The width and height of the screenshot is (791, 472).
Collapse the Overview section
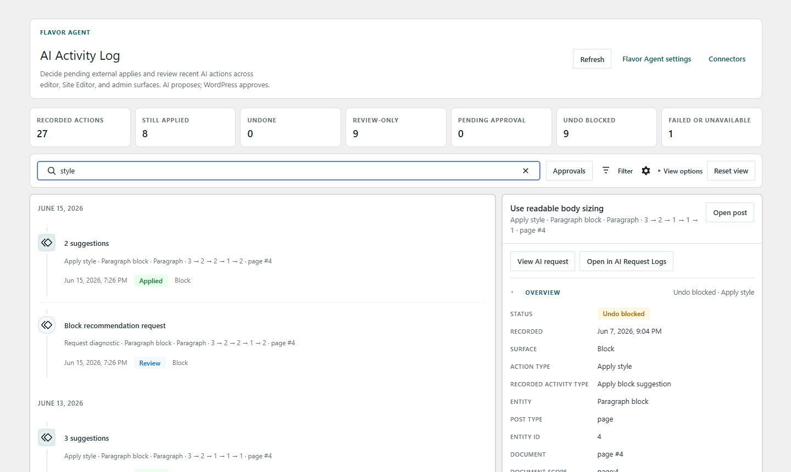click(x=513, y=293)
